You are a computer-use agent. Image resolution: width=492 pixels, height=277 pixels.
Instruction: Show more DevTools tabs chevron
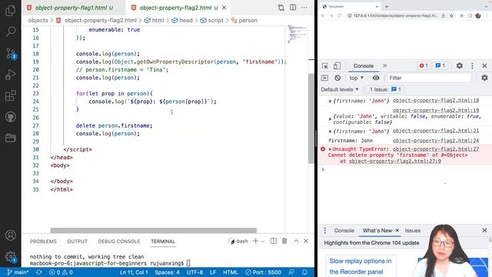(384, 65)
